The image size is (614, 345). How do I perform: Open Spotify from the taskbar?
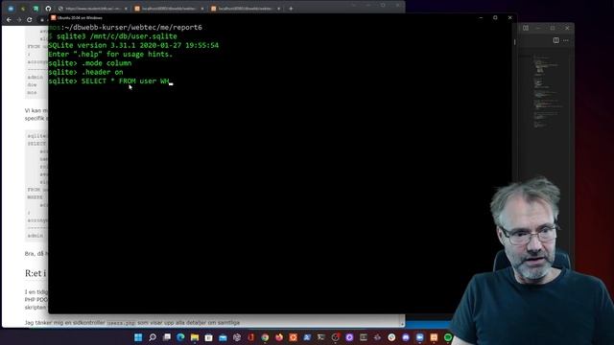tap(448, 337)
